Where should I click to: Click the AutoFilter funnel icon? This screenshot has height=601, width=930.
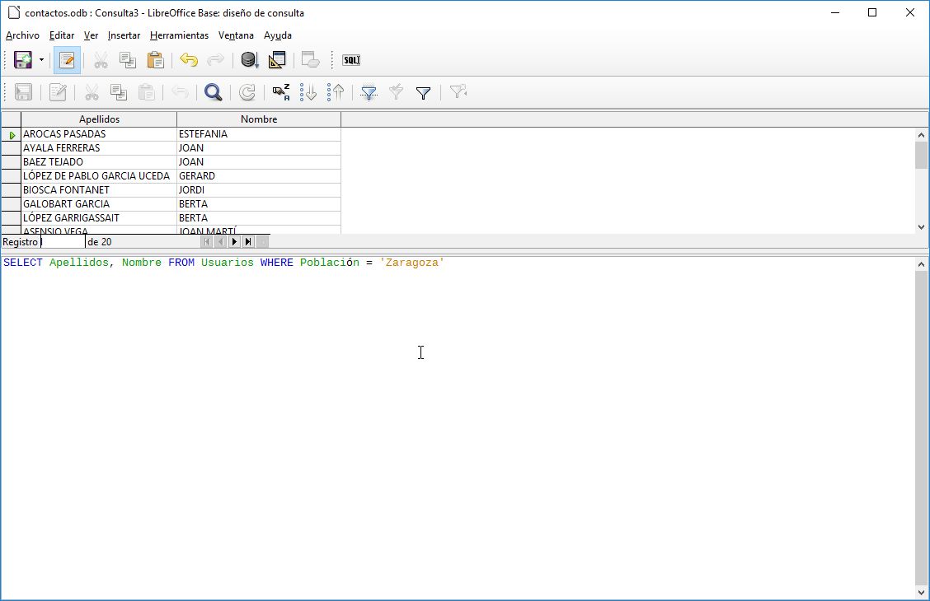pyautogui.click(x=369, y=92)
